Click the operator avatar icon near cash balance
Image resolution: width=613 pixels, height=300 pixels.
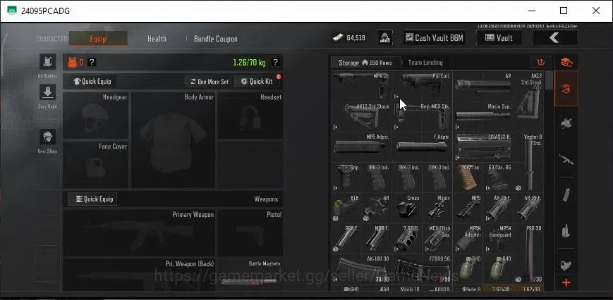pos(385,38)
